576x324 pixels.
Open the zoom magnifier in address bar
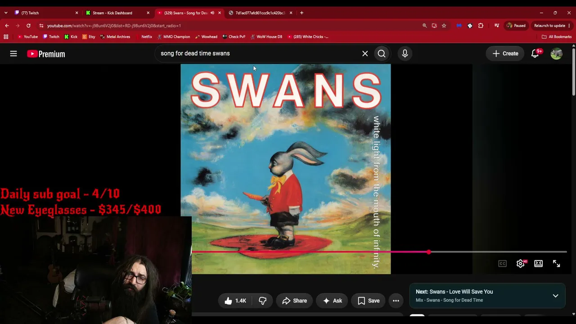(x=424, y=26)
